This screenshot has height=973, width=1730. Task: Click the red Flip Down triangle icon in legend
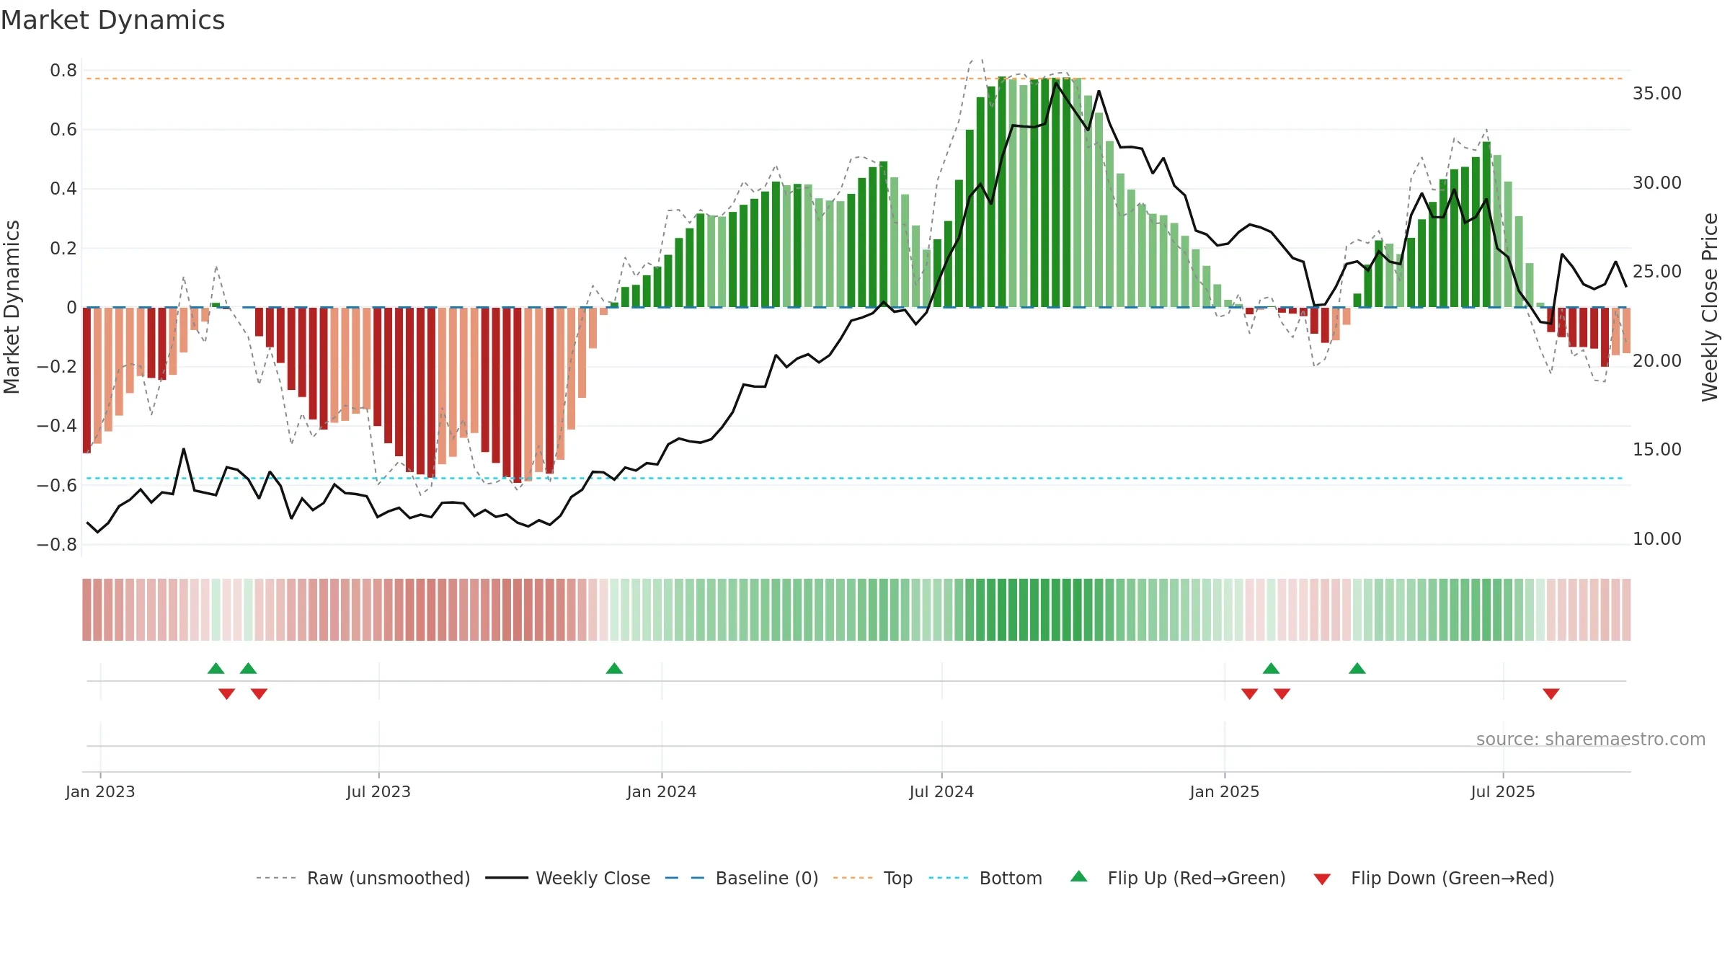1322,879
